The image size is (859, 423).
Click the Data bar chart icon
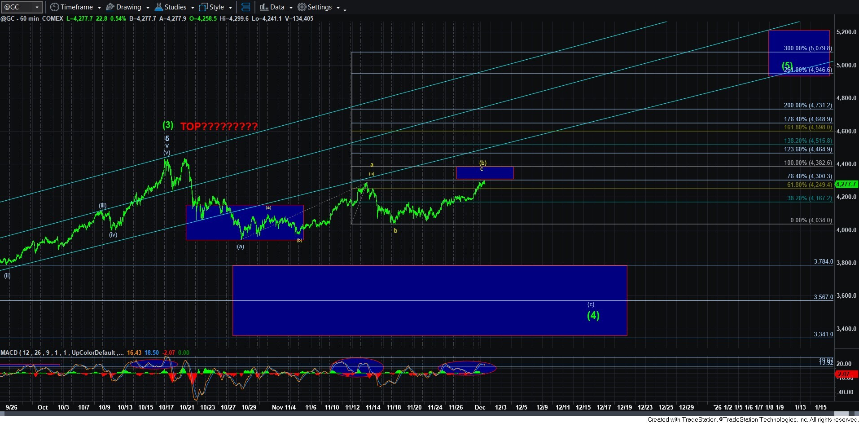pos(264,7)
